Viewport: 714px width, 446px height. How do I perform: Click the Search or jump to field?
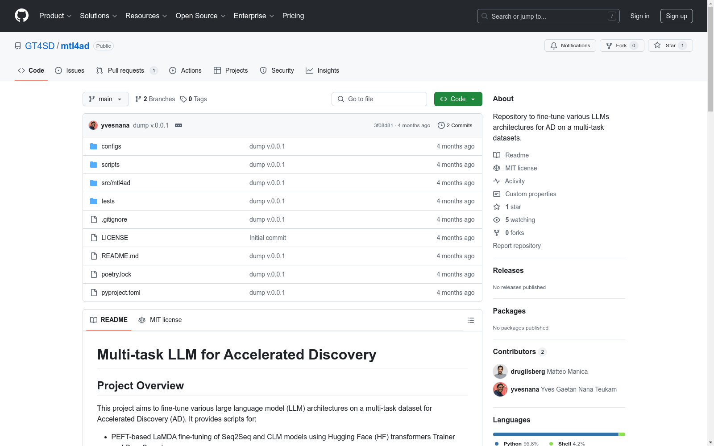[548, 16]
